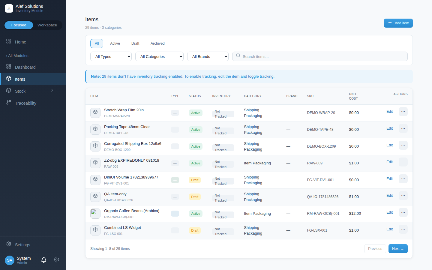Click the SA user avatar

[x=10, y=260]
